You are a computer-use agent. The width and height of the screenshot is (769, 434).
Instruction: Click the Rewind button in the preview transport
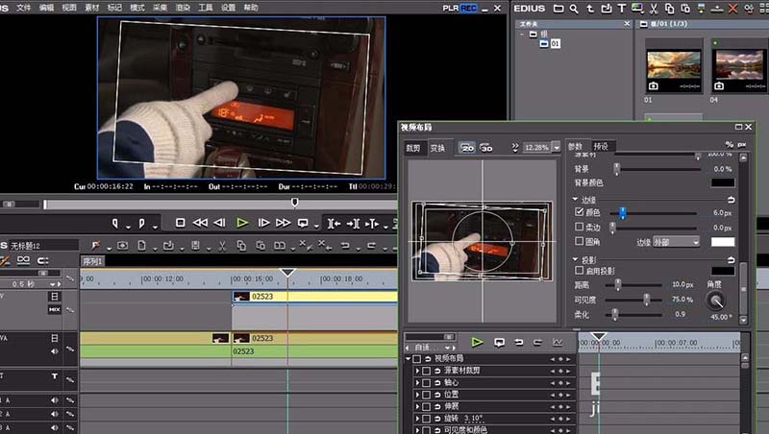pos(200,223)
